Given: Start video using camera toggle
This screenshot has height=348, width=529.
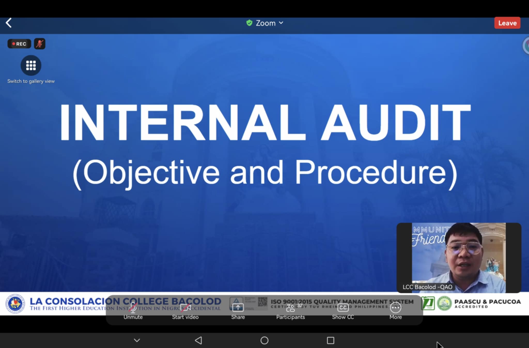Looking at the screenshot, I should click(x=185, y=311).
